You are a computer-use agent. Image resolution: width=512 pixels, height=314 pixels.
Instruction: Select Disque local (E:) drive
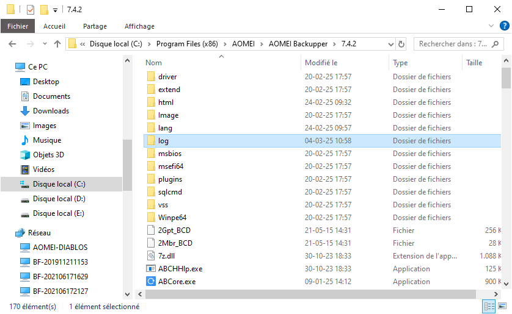59,213
